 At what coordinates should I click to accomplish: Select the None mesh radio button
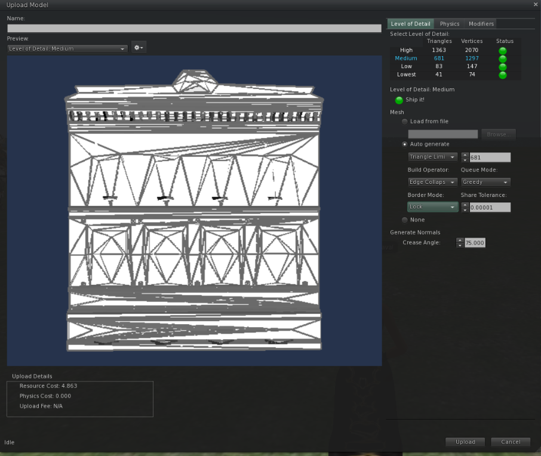pyautogui.click(x=405, y=220)
